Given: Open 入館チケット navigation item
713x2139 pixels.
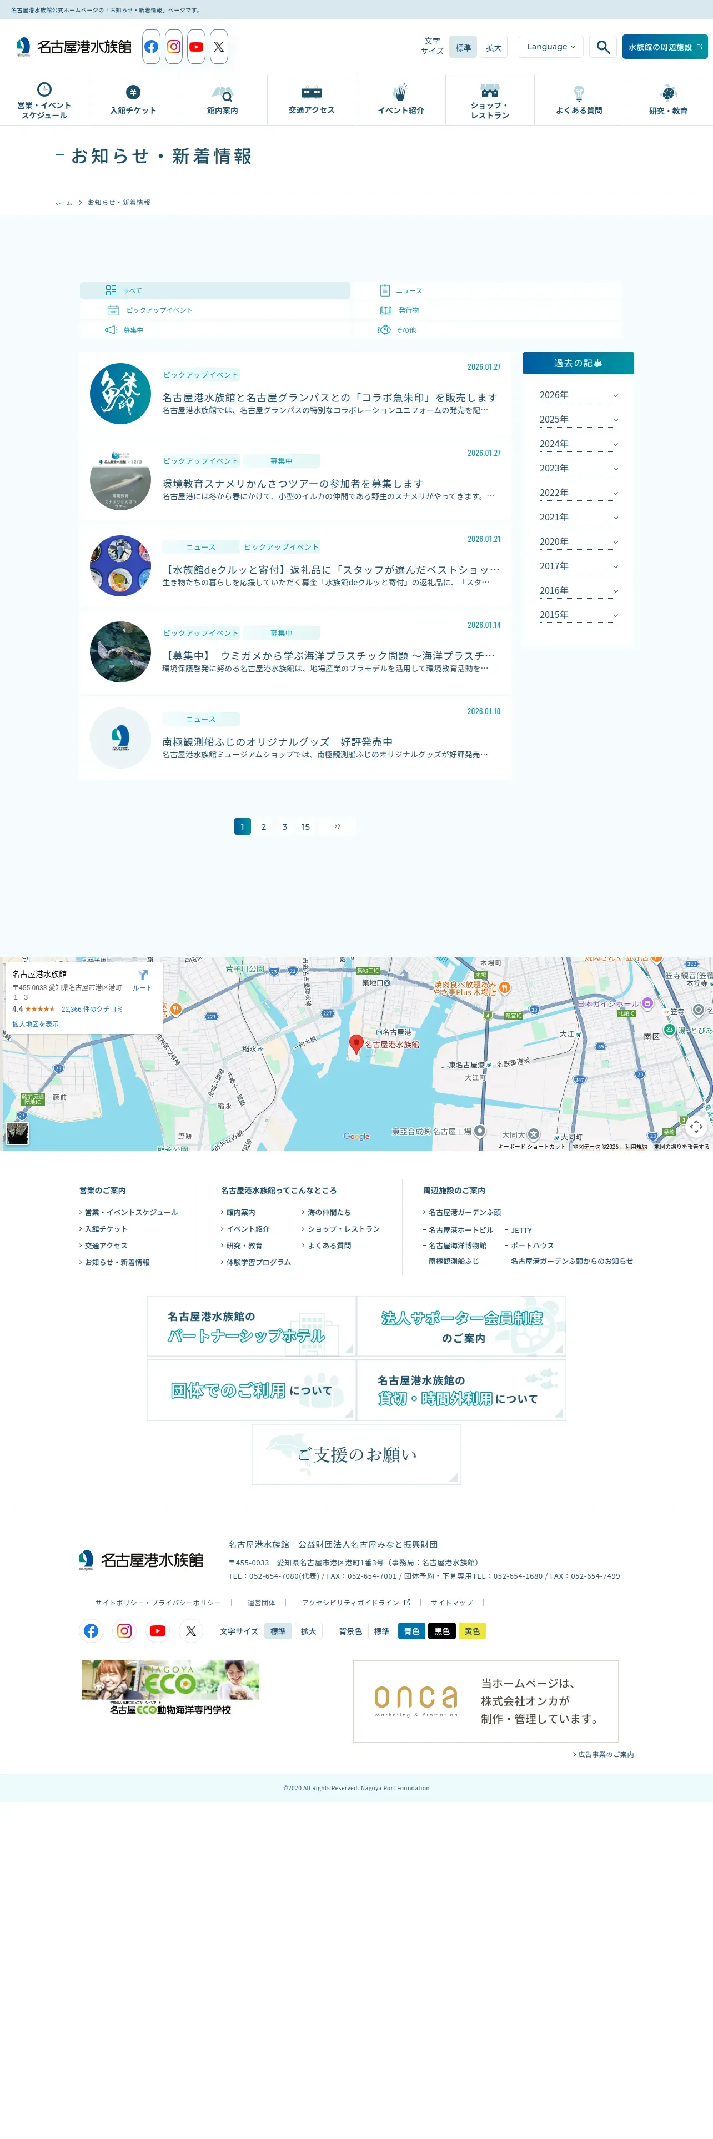Looking at the screenshot, I should click(134, 101).
